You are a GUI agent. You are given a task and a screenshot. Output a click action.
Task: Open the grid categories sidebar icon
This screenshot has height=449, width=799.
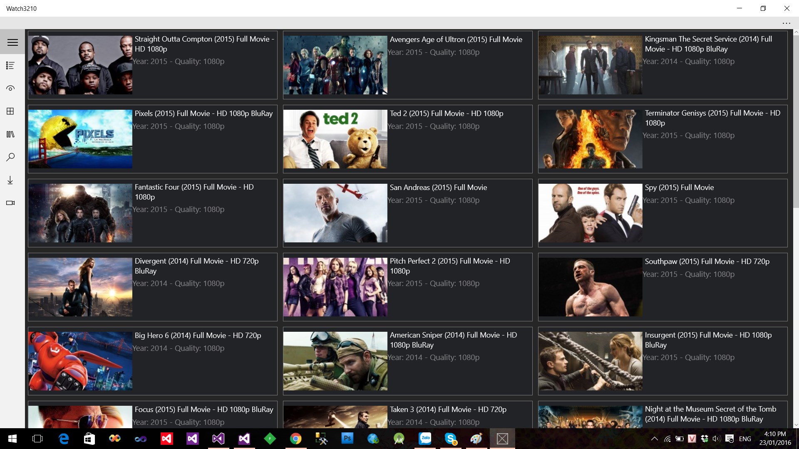tap(10, 111)
